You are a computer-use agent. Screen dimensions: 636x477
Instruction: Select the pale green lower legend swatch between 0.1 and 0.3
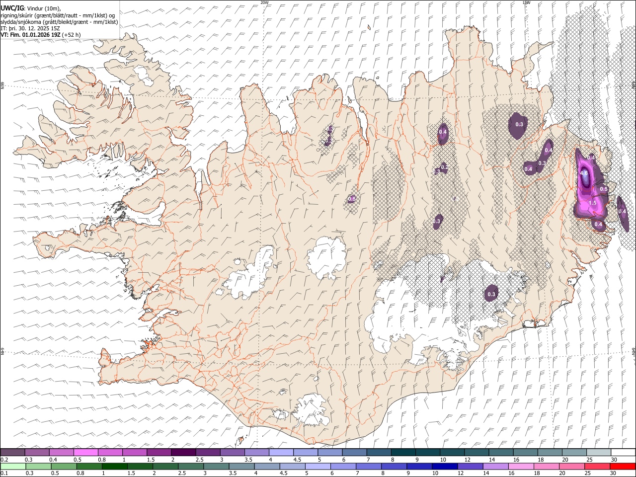[12, 466]
